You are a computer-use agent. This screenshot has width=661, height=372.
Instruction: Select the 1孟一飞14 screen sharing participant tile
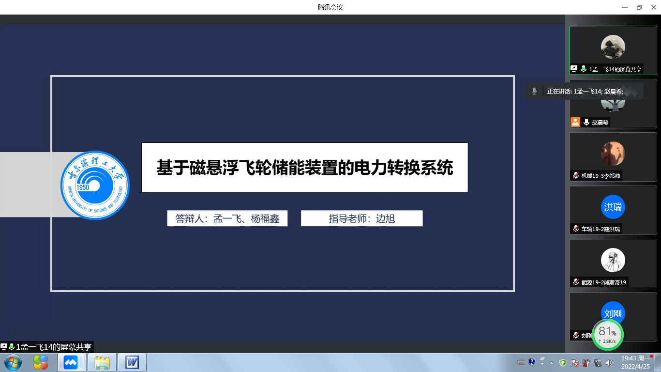coord(613,50)
